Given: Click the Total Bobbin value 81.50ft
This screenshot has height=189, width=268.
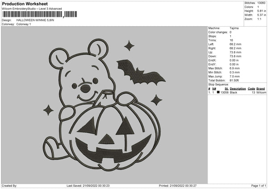Looking at the screenshot, I should pyautogui.click(x=234, y=80).
